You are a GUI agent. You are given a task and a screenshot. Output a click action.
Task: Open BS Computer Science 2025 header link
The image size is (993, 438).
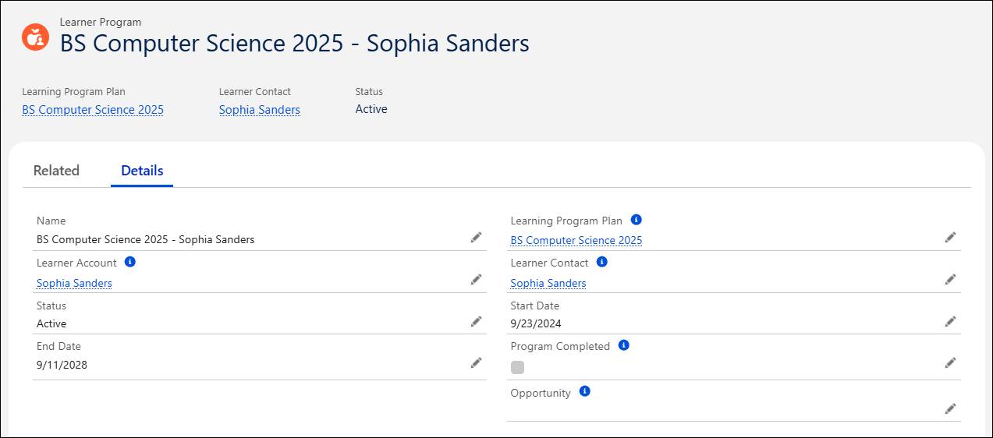click(x=93, y=110)
